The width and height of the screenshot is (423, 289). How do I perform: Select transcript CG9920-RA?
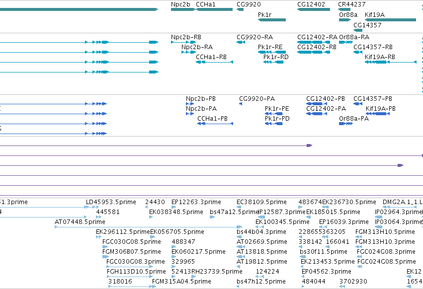[241, 42]
